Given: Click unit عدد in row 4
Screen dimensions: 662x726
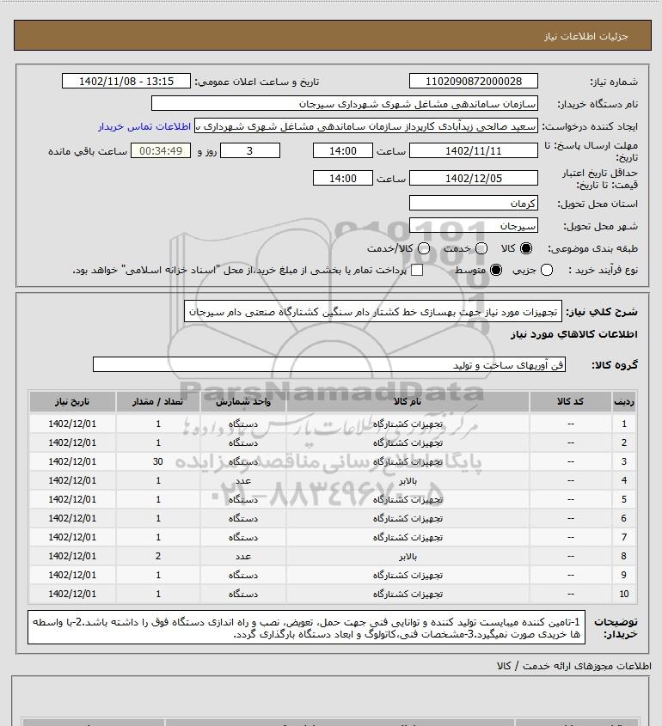Looking at the screenshot, I should point(243,480).
